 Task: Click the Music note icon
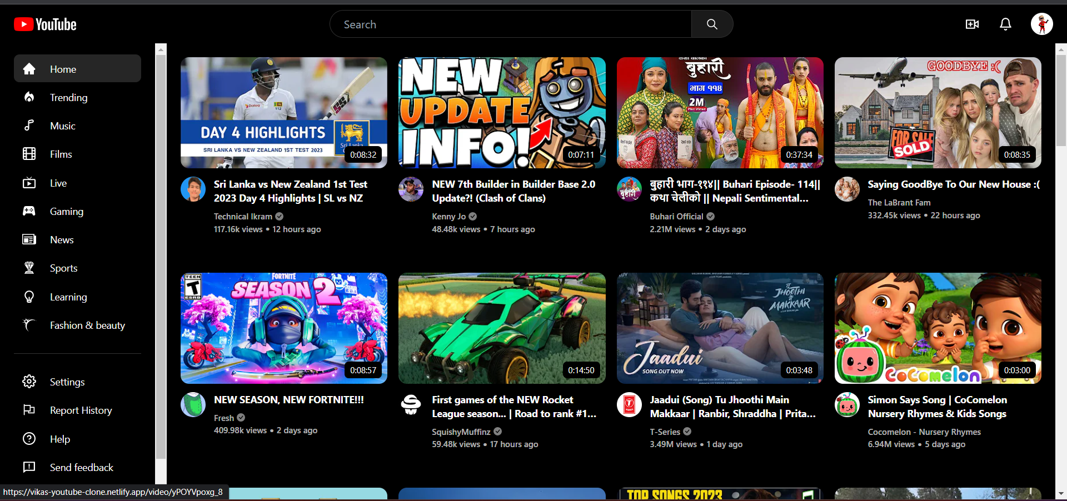(x=29, y=126)
